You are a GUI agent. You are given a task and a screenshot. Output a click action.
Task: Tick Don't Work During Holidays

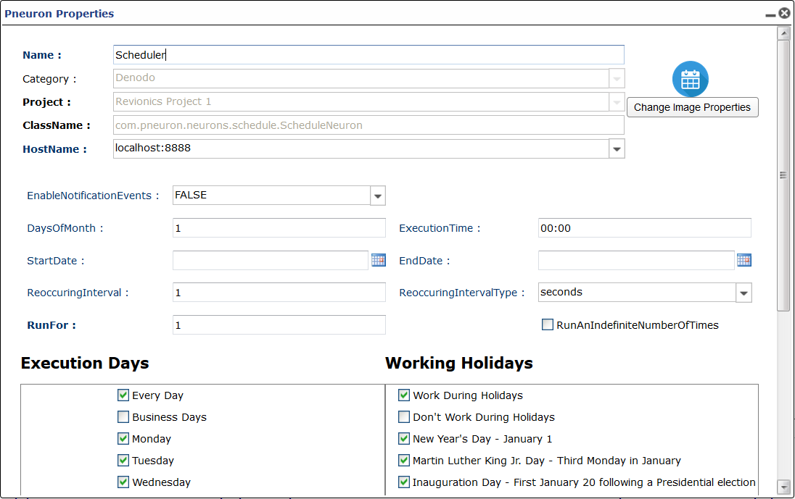point(404,416)
